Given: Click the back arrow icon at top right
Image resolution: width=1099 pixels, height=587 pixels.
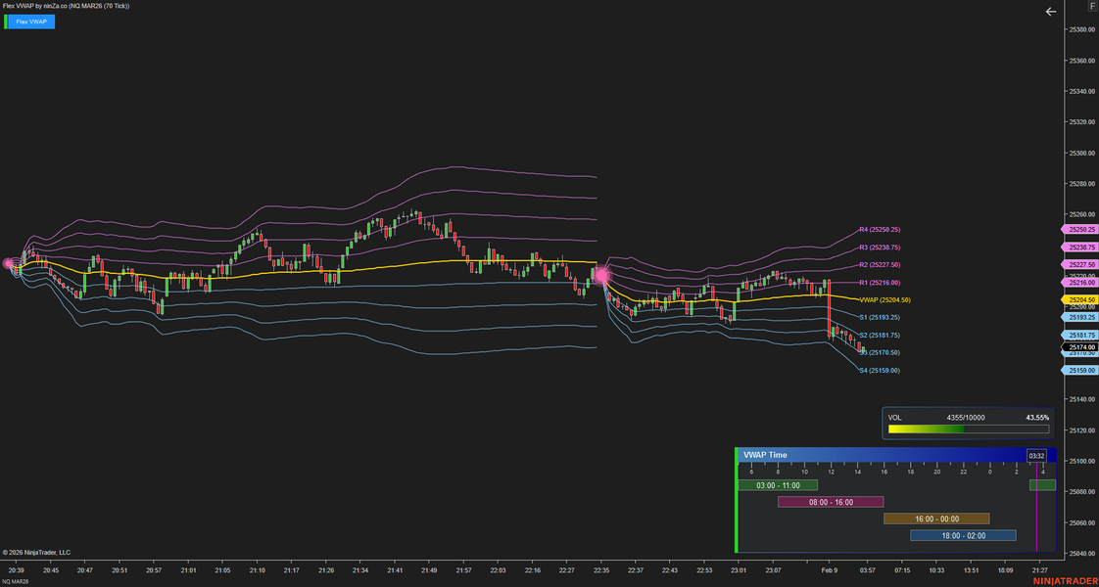Looking at the screenshot, I should coord(1051,12).
